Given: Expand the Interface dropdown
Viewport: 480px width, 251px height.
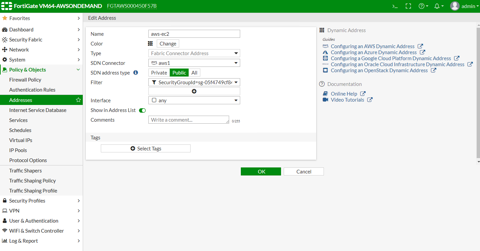Looking at the screenshot, I should [236, 100].
